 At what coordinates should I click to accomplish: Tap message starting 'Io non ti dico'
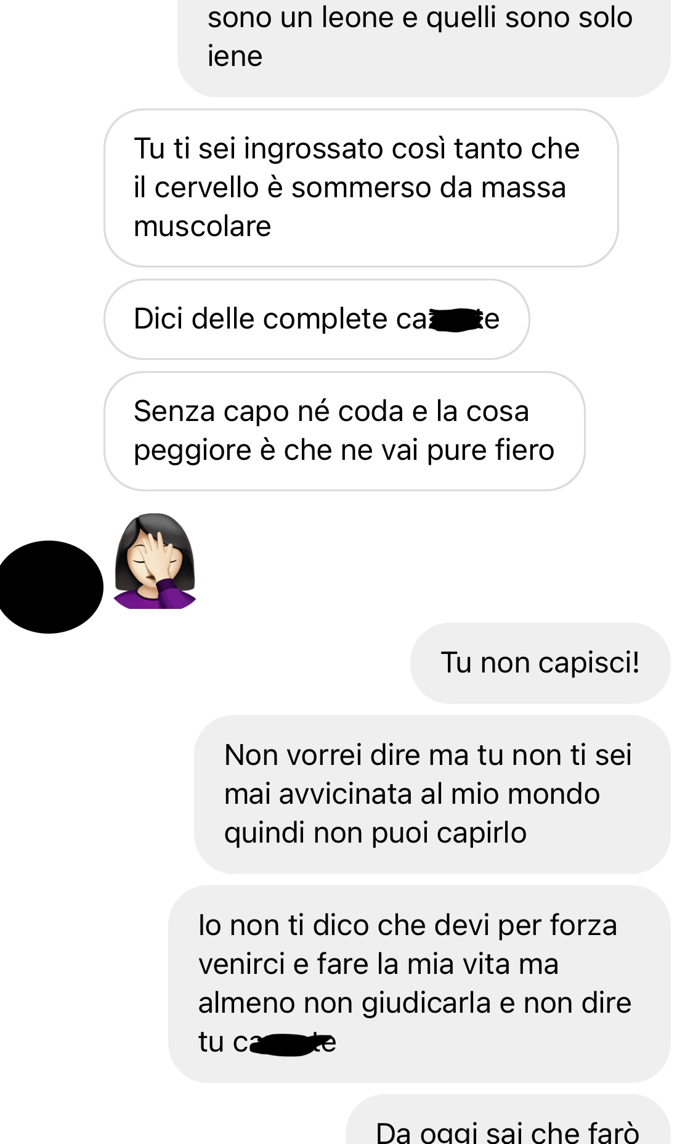[x=419, y=984]
